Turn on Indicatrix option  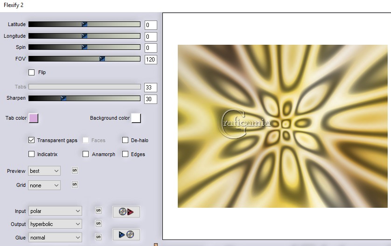31,154
